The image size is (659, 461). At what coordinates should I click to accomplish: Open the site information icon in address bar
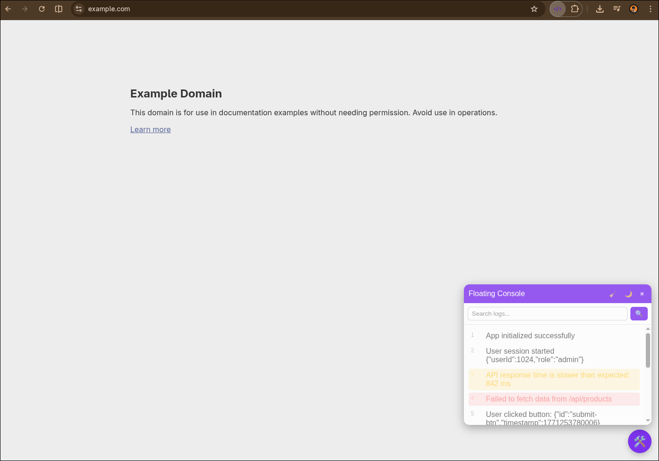coord(78,8)
